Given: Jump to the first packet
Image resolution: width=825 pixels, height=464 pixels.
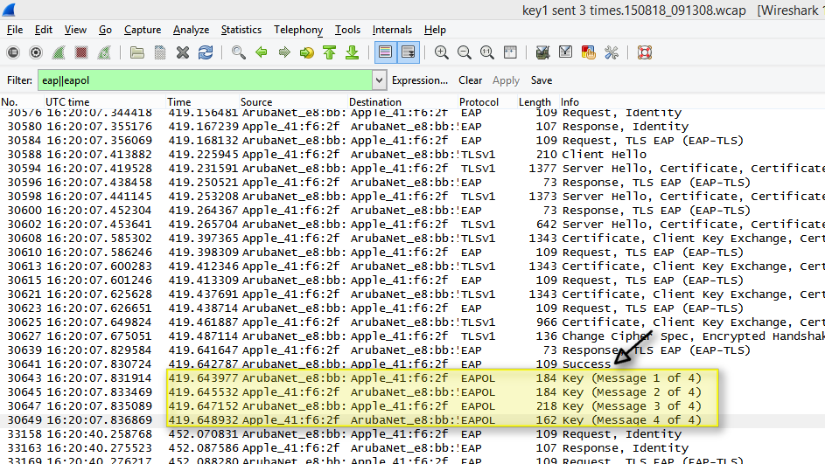Looking at the screenshot, I should coord(329,52).
